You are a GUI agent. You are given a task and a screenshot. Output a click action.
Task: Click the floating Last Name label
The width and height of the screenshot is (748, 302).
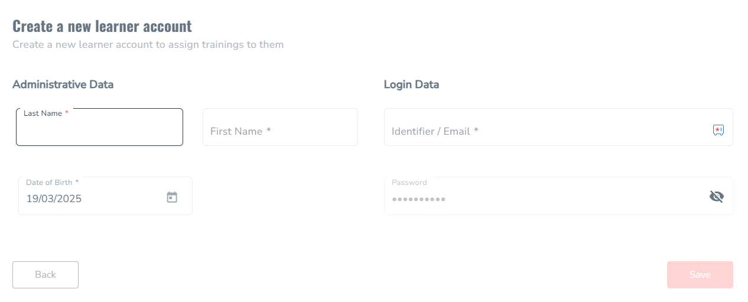(x=43, y=113)
